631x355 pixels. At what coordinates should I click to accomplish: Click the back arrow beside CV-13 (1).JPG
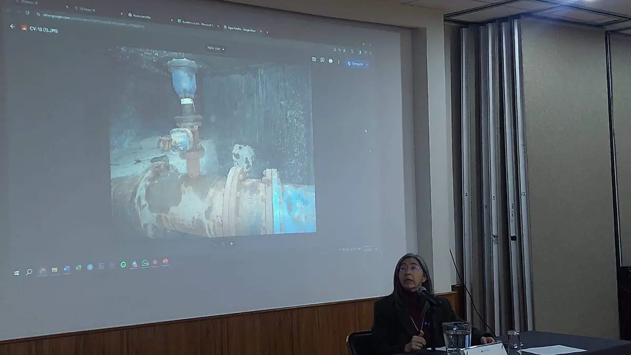click(x=12, y=26)
